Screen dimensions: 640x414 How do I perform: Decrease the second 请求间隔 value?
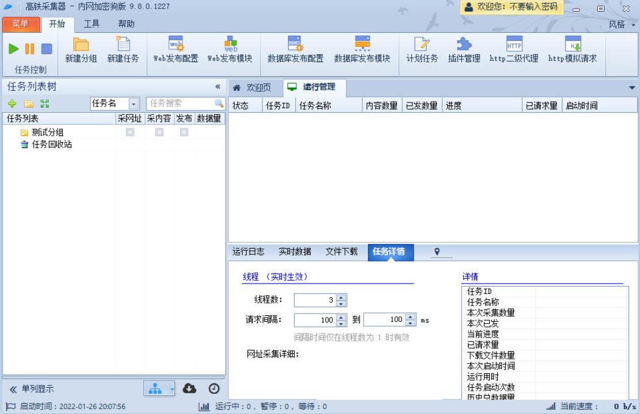411,323
